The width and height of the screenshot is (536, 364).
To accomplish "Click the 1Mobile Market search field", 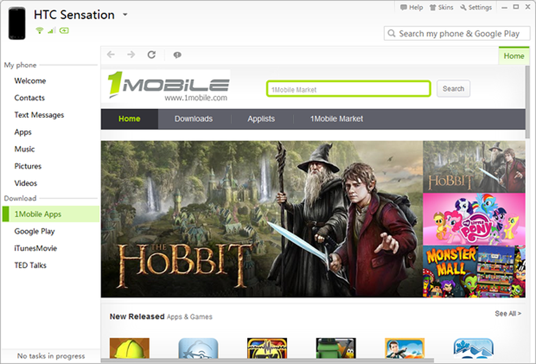I will [x=348, y=89].
